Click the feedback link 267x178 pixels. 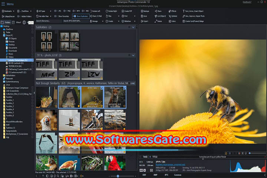(x=247, y=2)
